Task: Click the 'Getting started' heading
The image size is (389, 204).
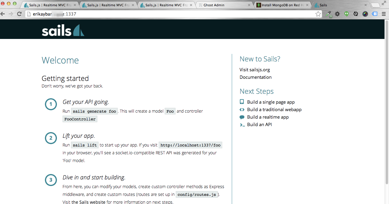Action: pyautogui.click(x=65, y=78)
